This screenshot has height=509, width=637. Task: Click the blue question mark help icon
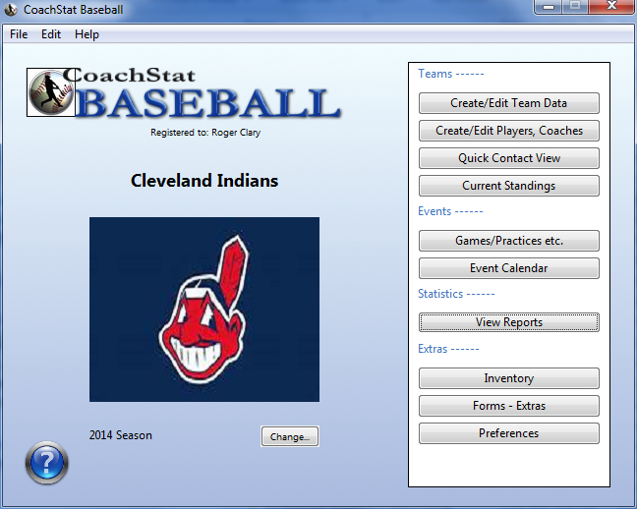(x=47, y=462)
